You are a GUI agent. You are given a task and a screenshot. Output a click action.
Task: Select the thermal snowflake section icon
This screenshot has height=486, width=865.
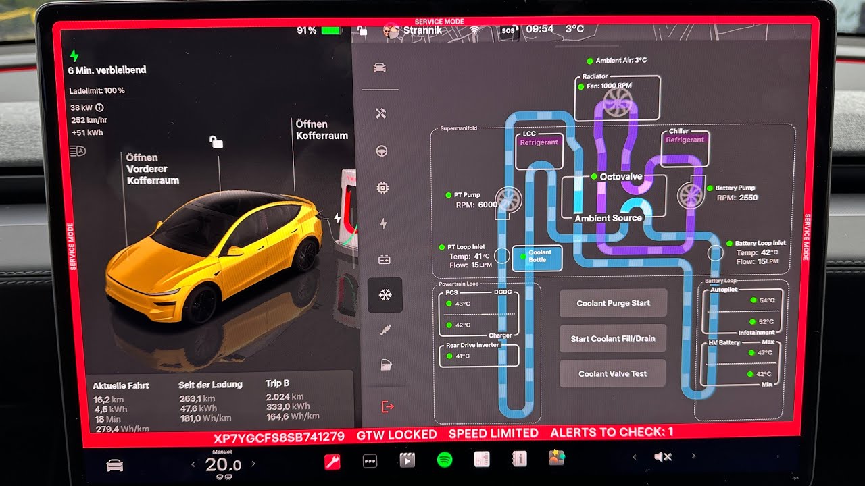[385, 295]
